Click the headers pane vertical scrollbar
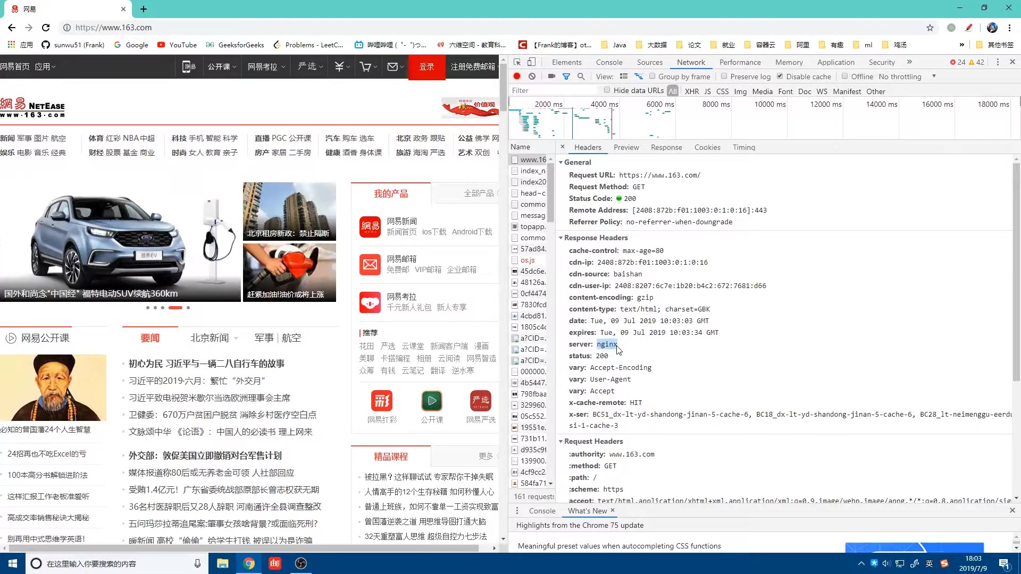1021x574 pixels. (x=1016, y=272)
